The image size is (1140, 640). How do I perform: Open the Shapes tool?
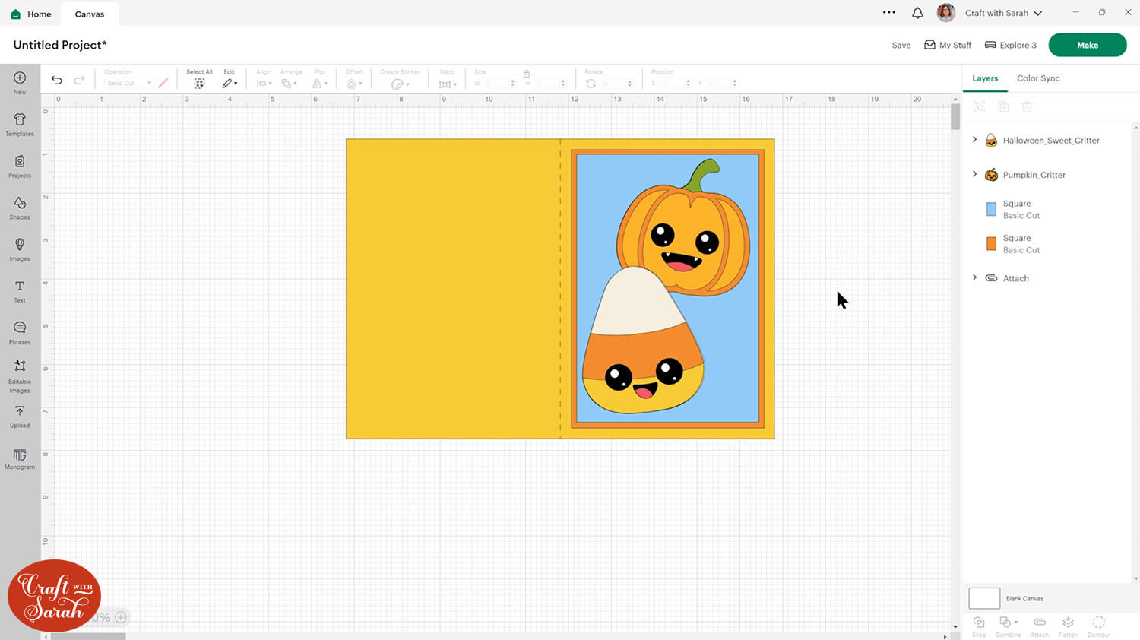pos(20,207)
